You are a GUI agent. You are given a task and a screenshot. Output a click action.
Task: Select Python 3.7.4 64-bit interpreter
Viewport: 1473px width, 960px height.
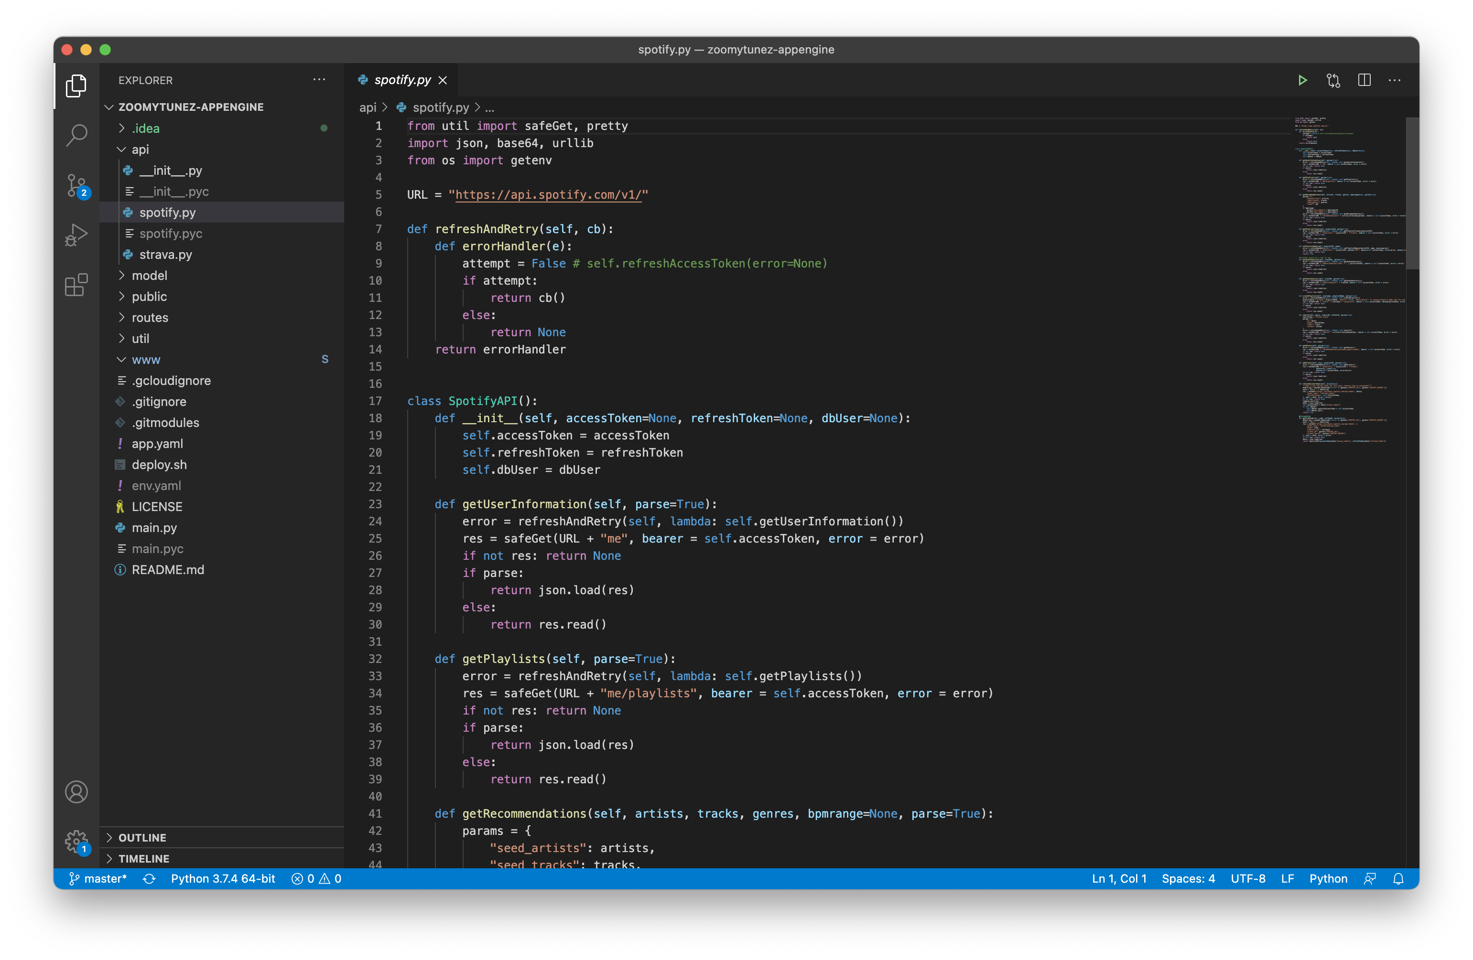click(x=223, y=878)
